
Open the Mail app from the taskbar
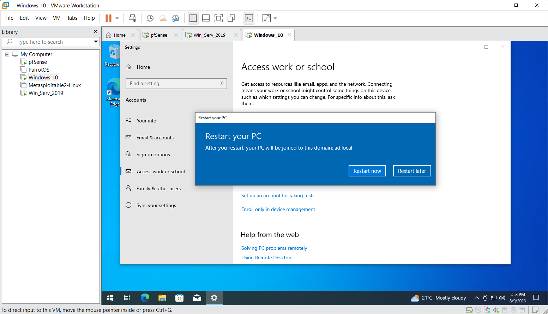click(197, 298)
